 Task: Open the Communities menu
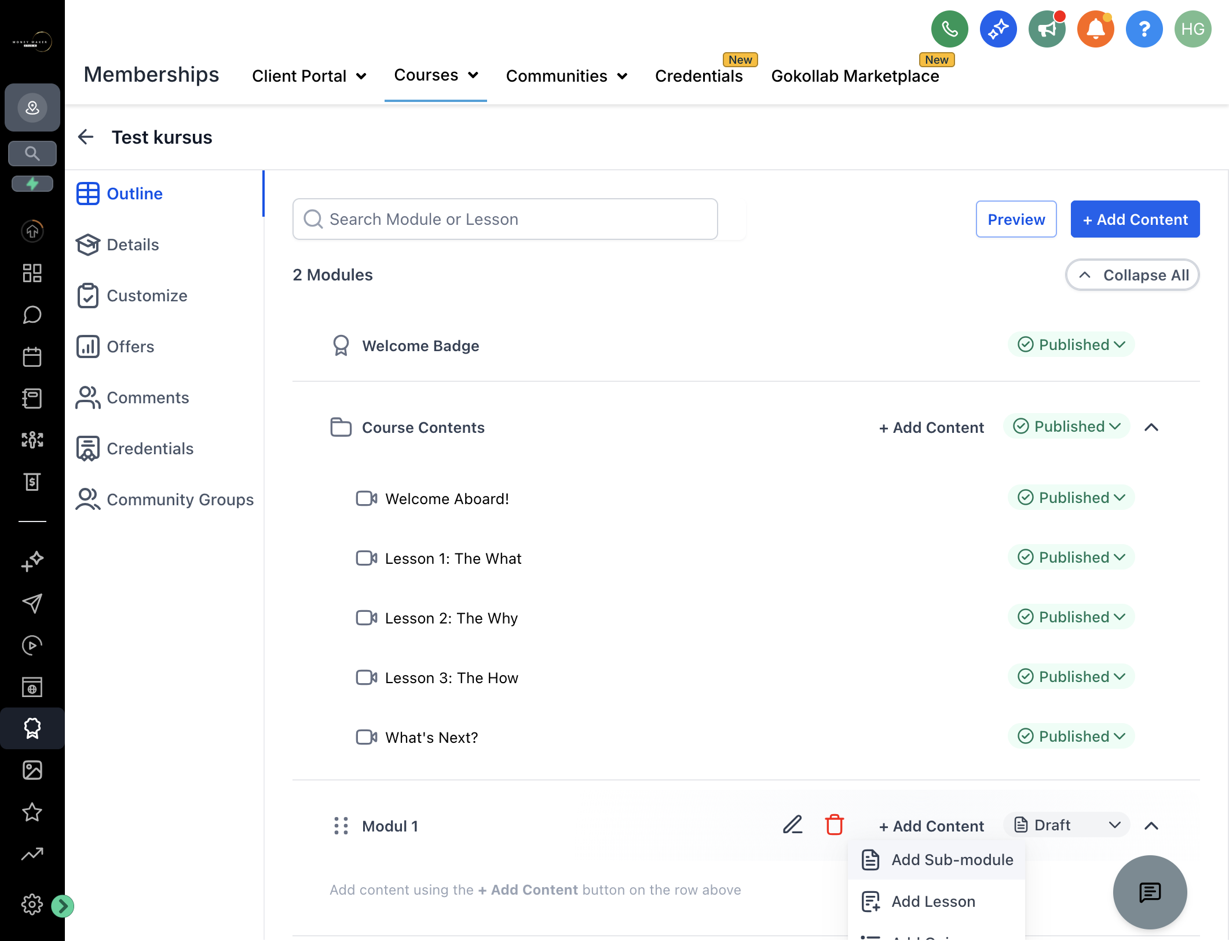click(x=567, y=76)
